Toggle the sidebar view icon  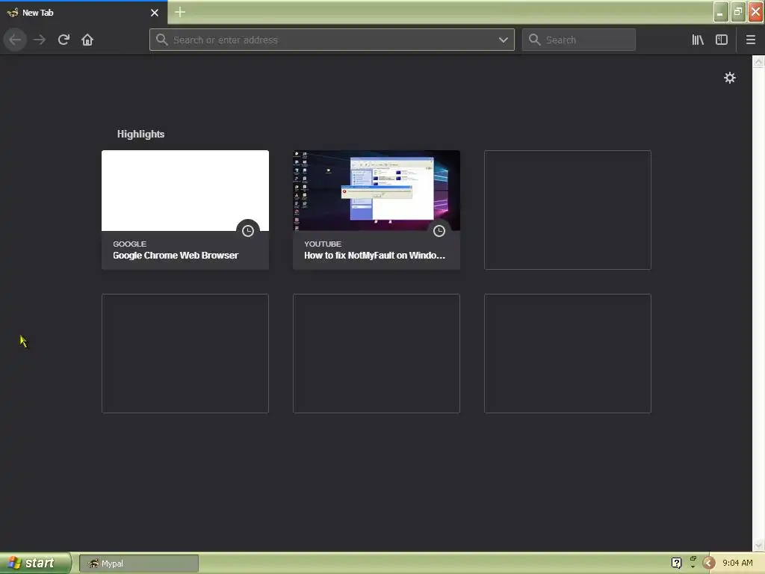click(x=722, y=40)
